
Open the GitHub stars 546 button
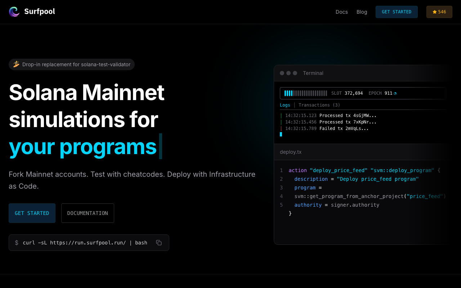pyautogui.click(x=439, y=12)
